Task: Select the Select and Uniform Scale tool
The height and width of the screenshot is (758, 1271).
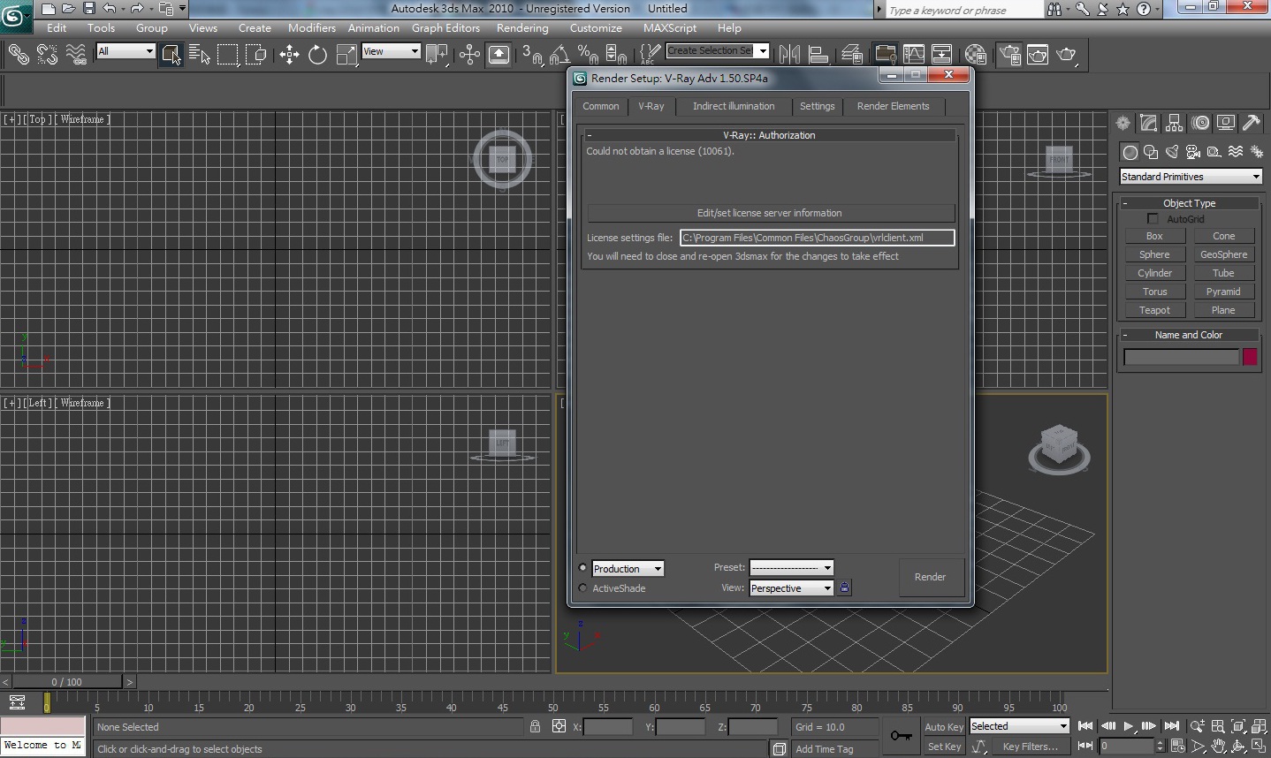Action: pos(346,55)
